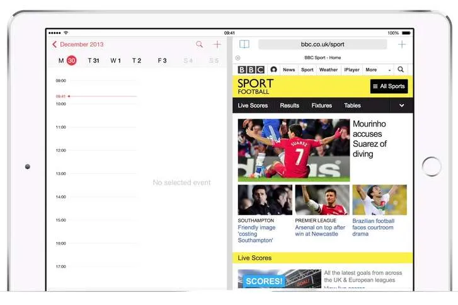This screenshot has width=458, height=305.
Task: Open the Arsenal player thumbnail
Action: (322, 200)
